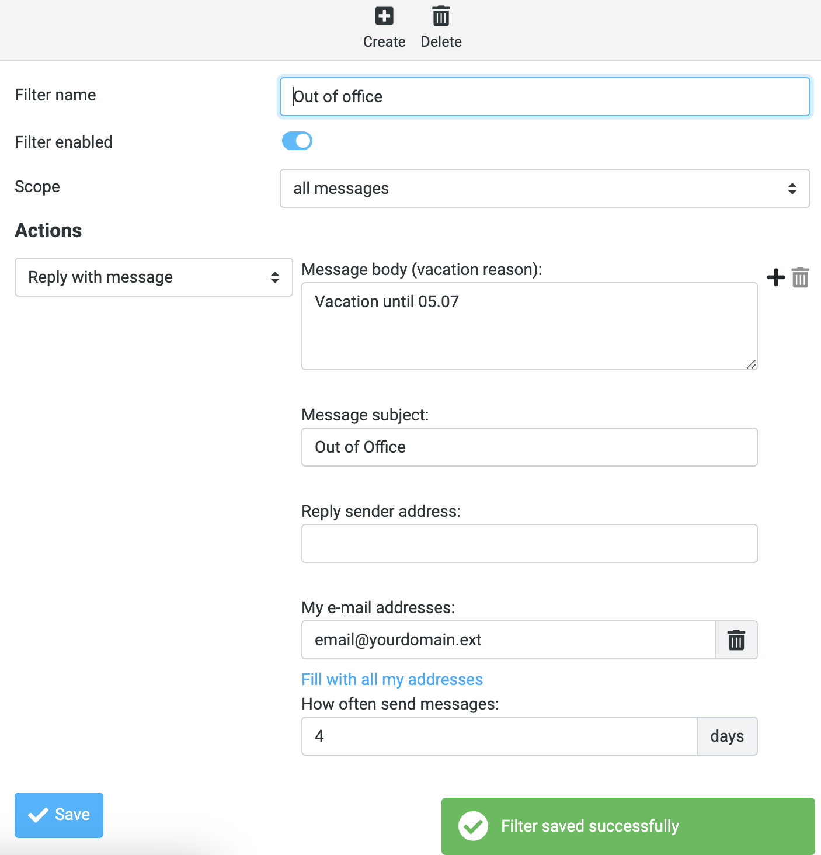This screenshot has width=821, height=855.
Task: Click the How often send messages field
Action: click(499, 736)
